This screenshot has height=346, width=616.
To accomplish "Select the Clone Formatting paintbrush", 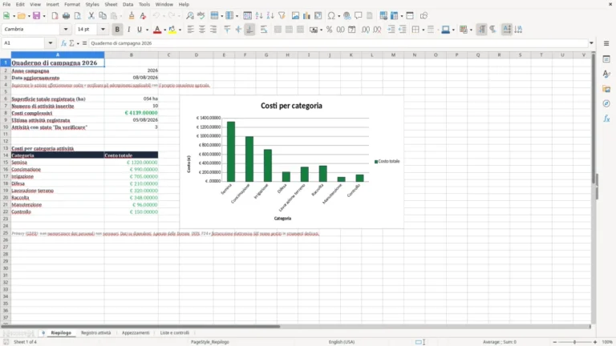I will (x=132, y=16).
